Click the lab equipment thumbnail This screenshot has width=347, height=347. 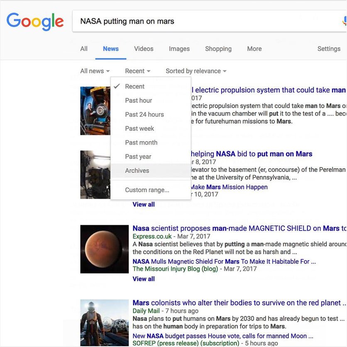point(95,175)
